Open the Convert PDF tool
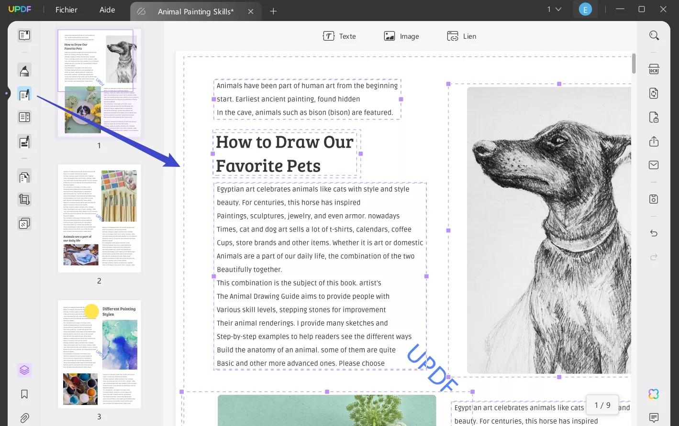The width and height of the screenshot is (679, 426). (654, 93)
